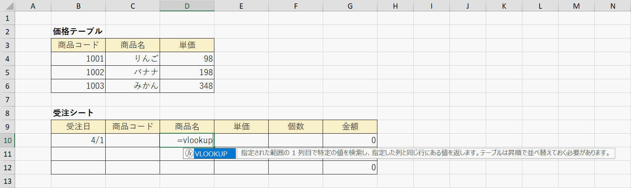This screenshot has height=188, width=631.
Task: Select column F header
Action: click(x=295, y=6)
